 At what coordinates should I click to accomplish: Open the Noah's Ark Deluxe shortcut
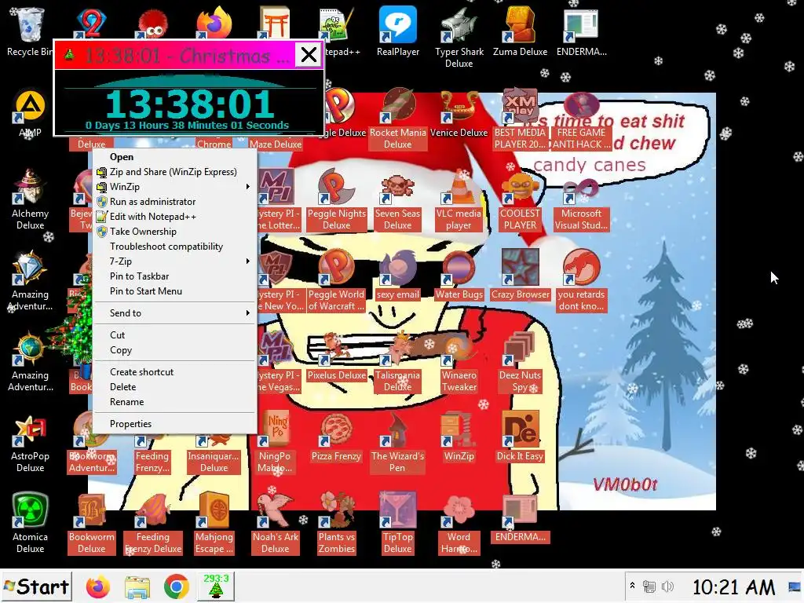[276, 524]
